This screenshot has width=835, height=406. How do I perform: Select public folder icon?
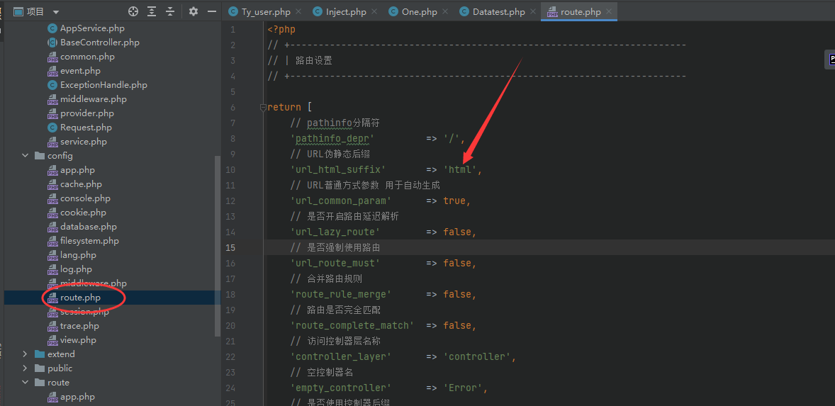tap(40, 368)
